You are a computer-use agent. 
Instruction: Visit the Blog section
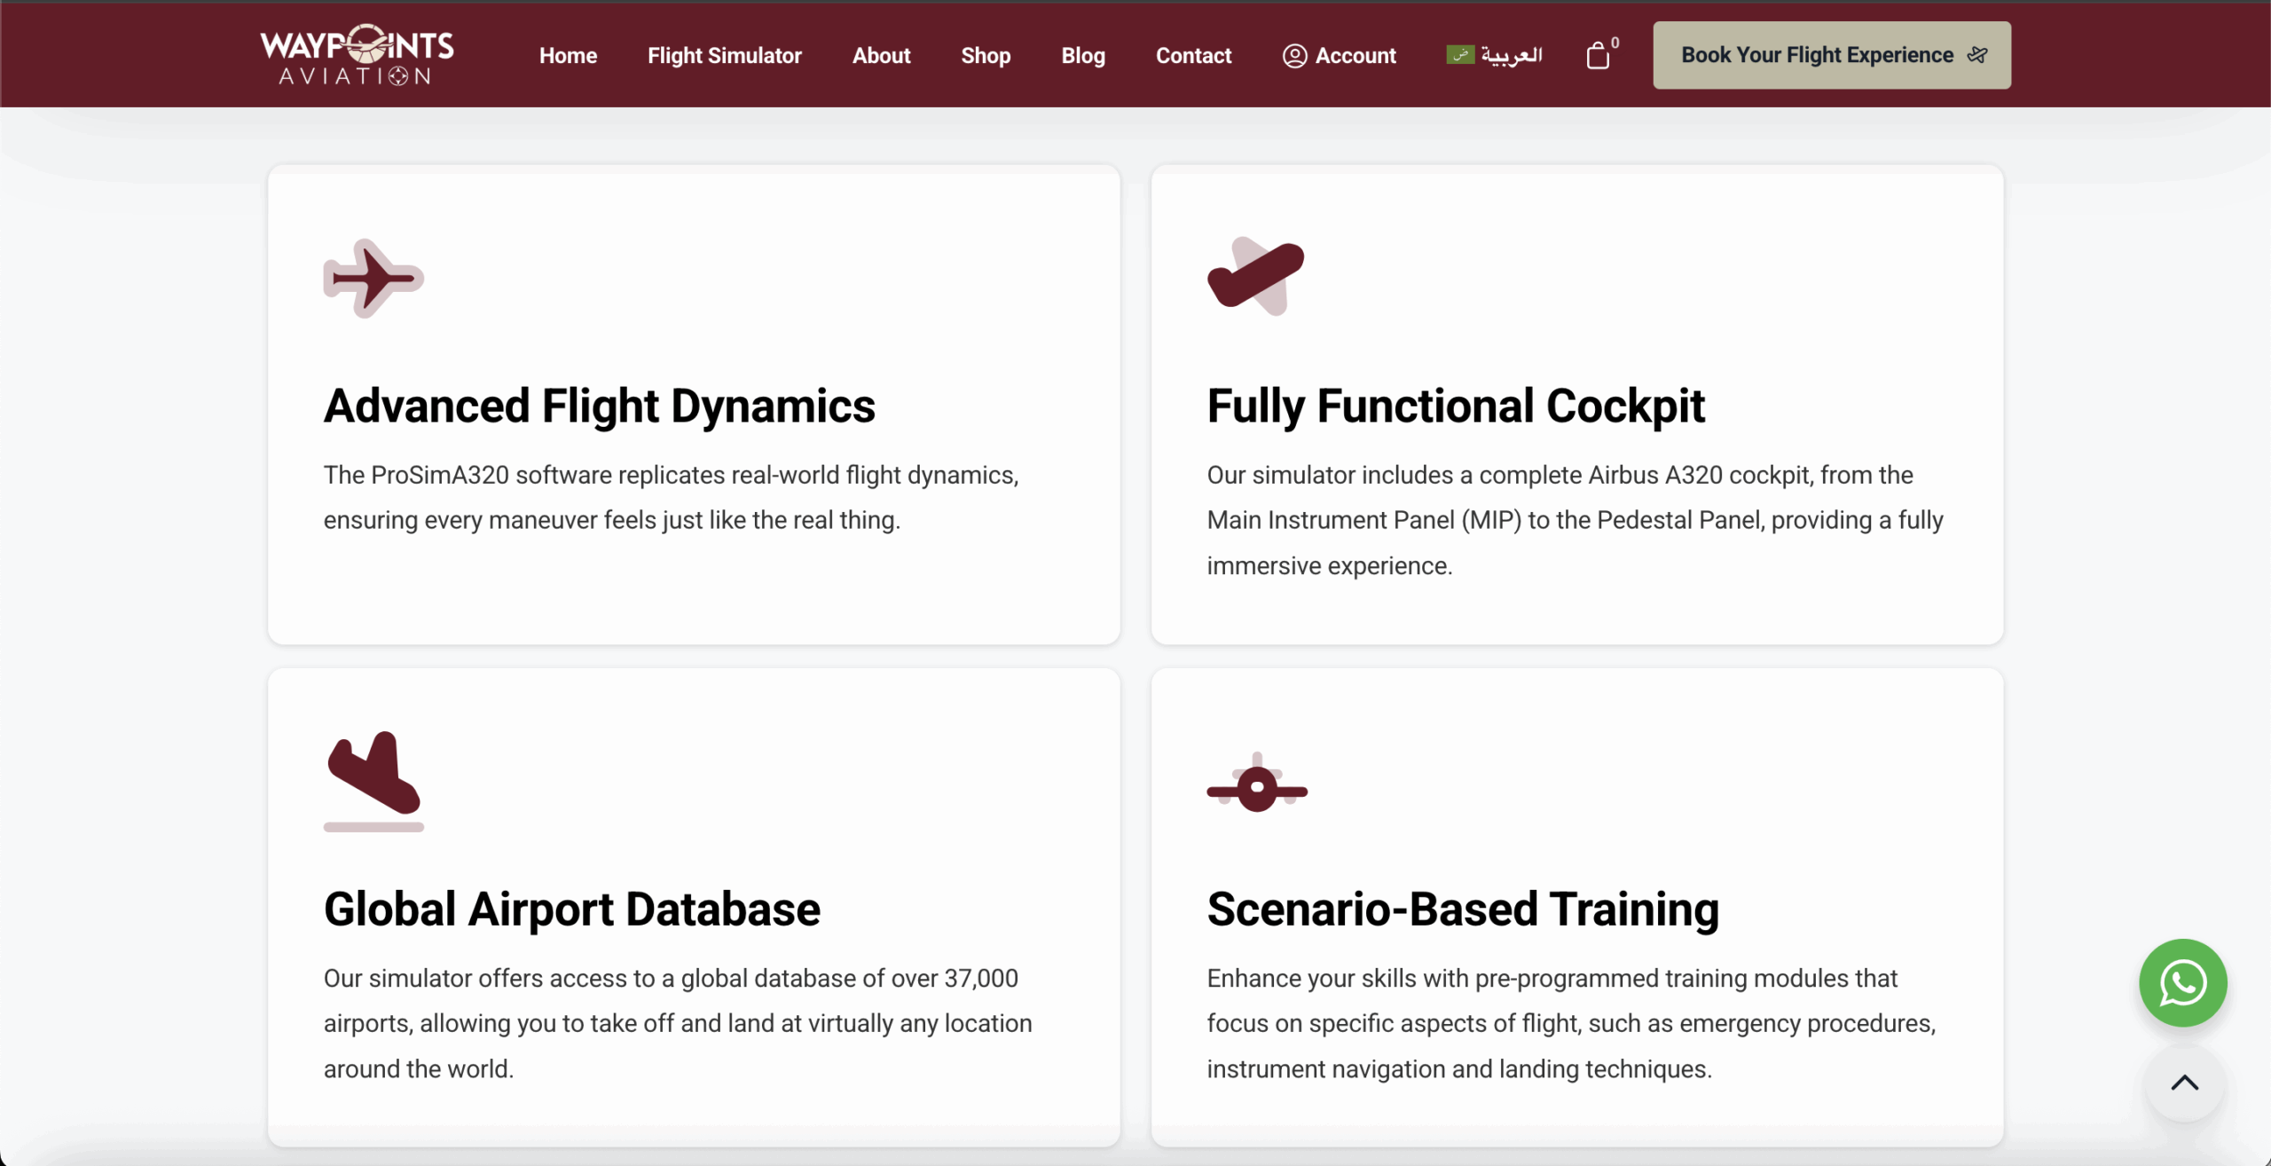tap(1083, 55)
